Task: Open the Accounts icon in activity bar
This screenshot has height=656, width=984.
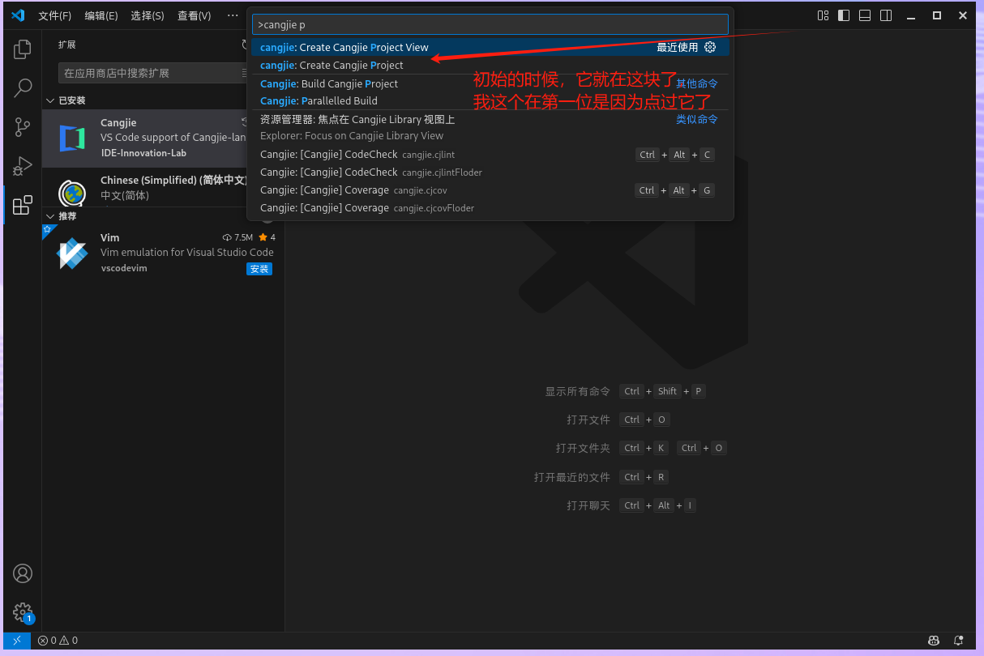Action: coord(23,573)
